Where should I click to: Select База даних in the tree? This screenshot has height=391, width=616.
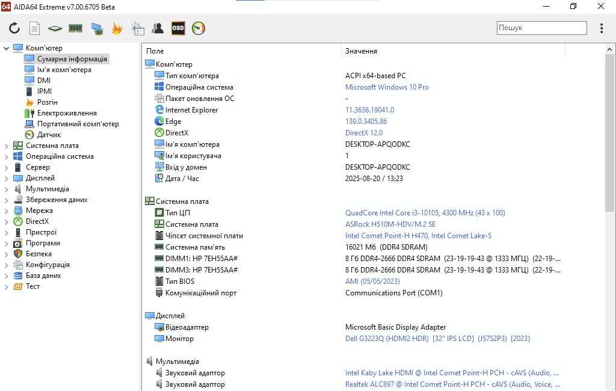(43, 276)
